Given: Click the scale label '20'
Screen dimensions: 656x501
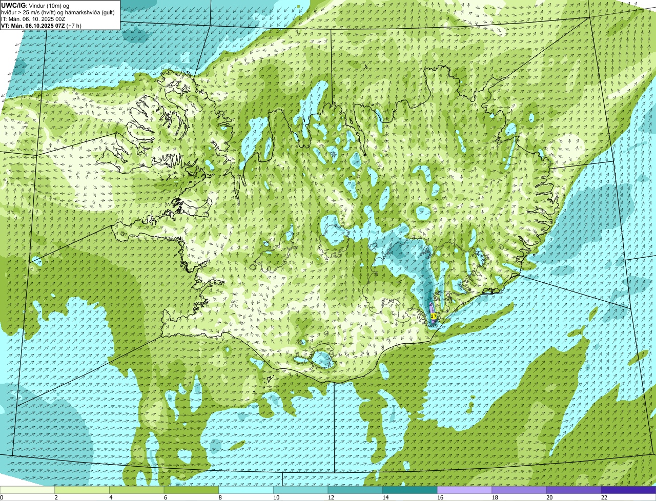Looking at the screenshot, I should [x=549, y=497].
